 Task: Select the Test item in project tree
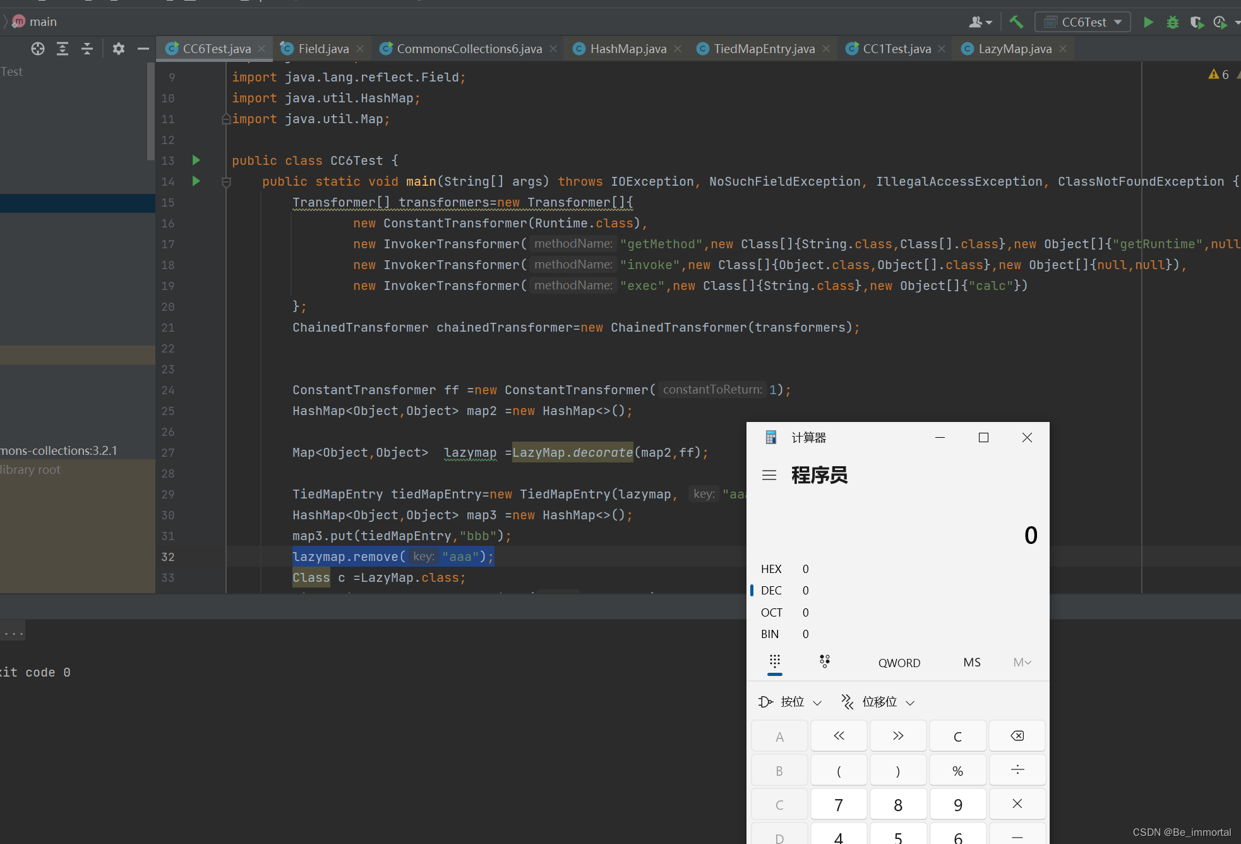(x=11, y=71)
